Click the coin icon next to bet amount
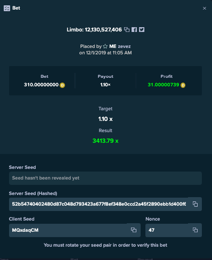212x260 pixels. [x=62, y=85]
